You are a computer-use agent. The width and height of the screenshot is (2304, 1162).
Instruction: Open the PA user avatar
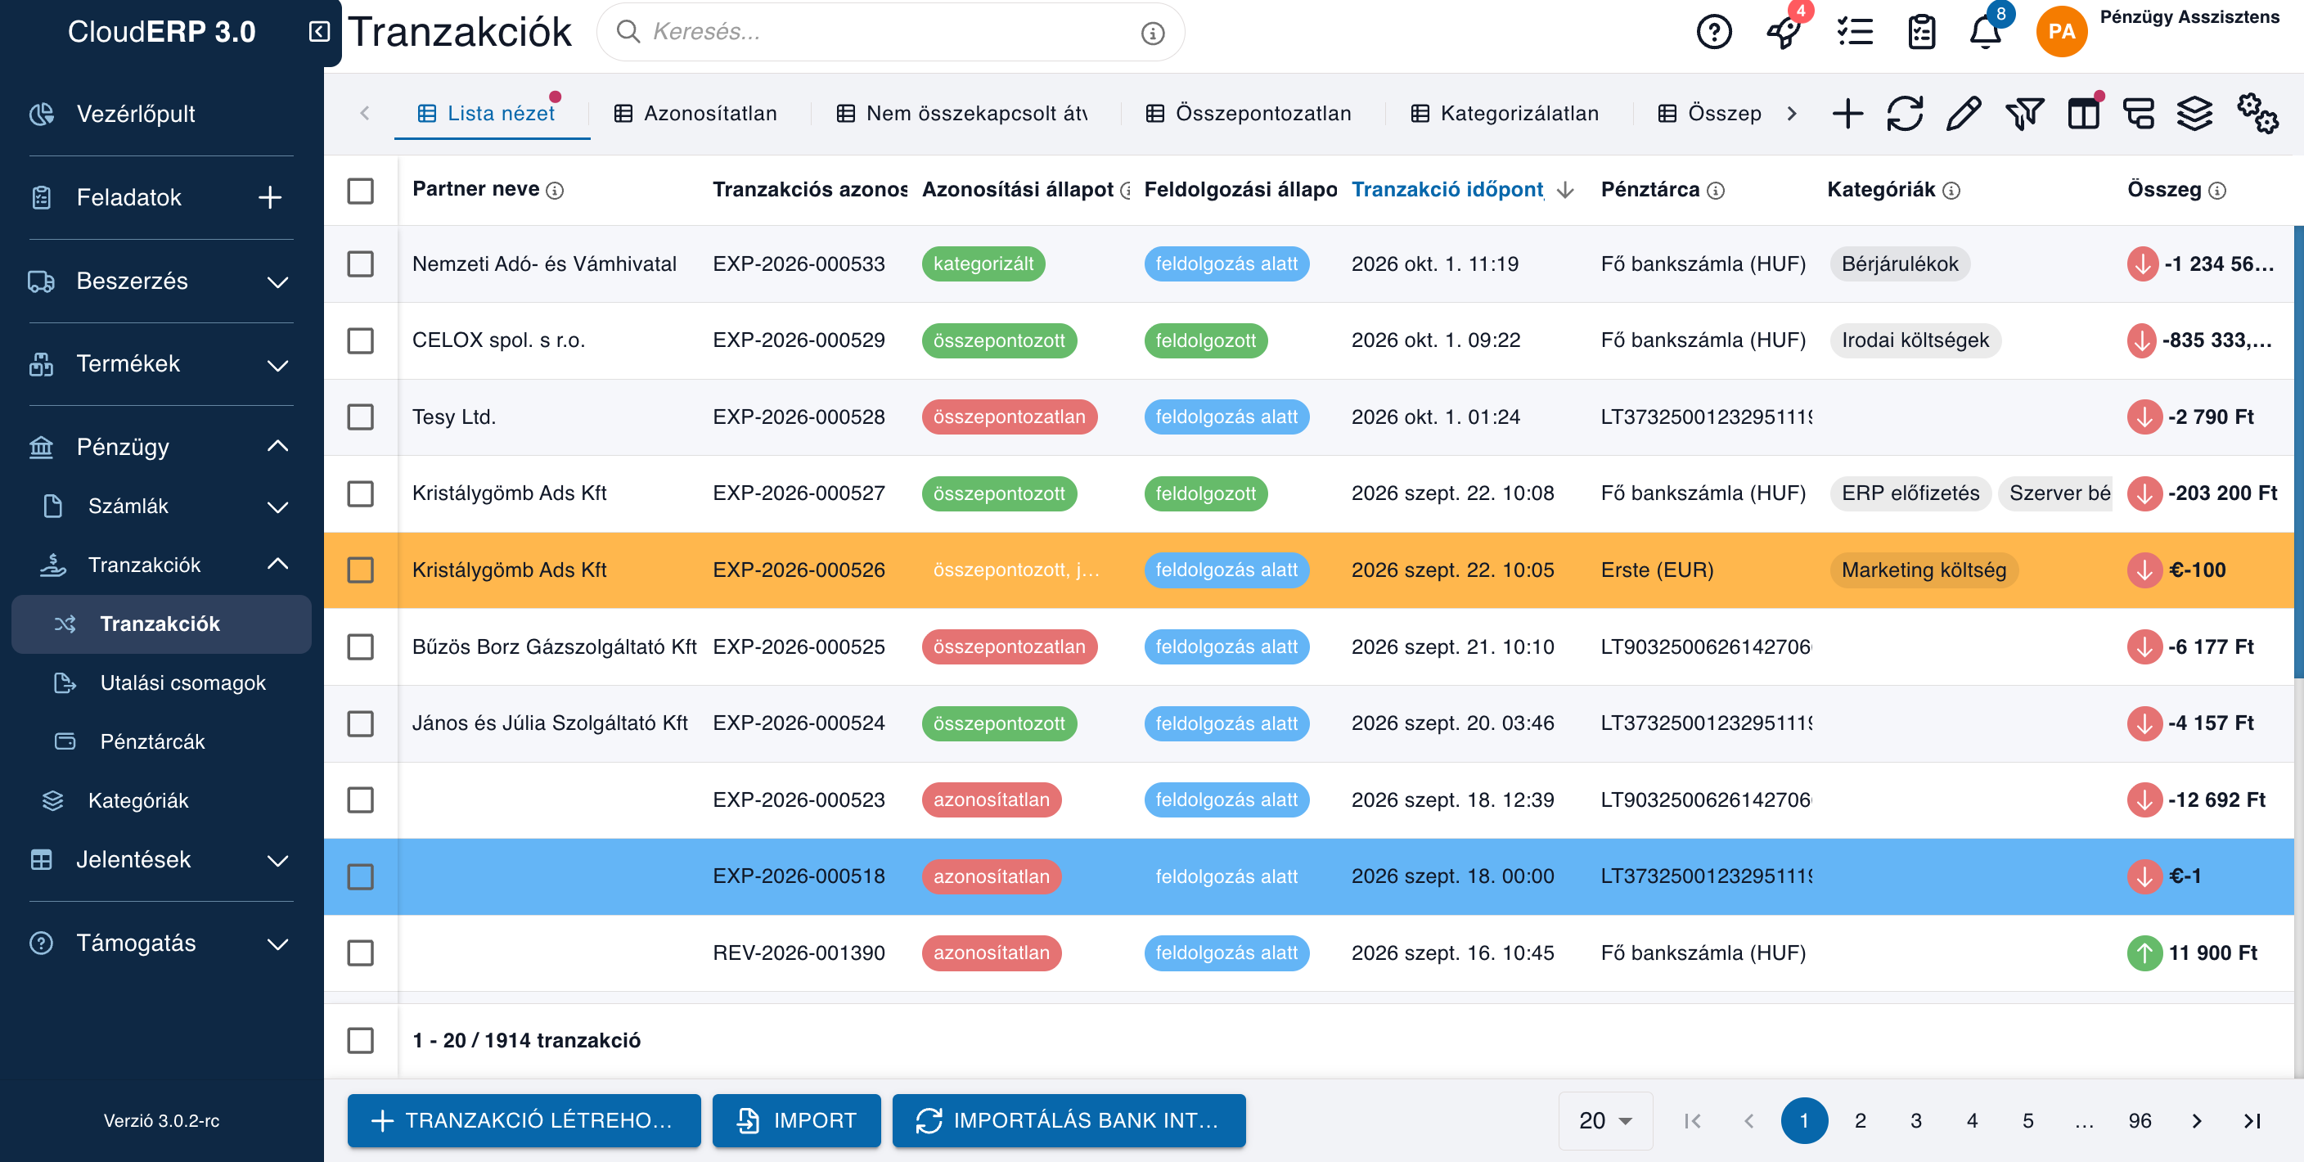coord(2061,32)
